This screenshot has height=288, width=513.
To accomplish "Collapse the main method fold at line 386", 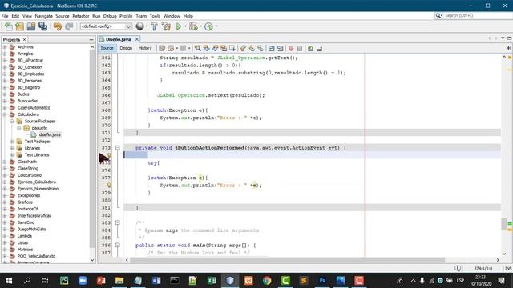I will [118, 245].
